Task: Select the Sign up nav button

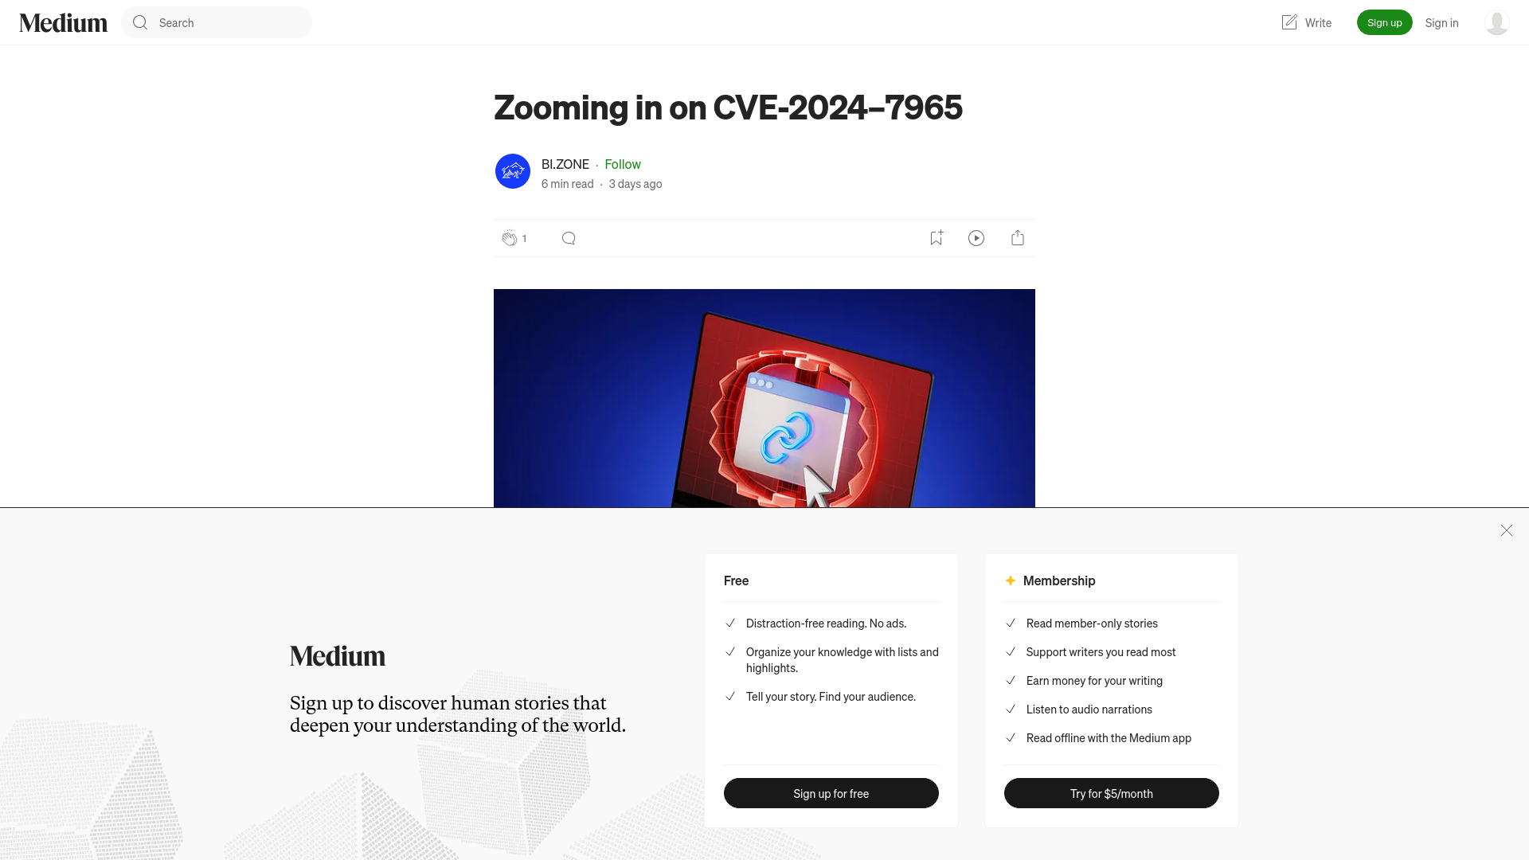Action: (1384, 22)
